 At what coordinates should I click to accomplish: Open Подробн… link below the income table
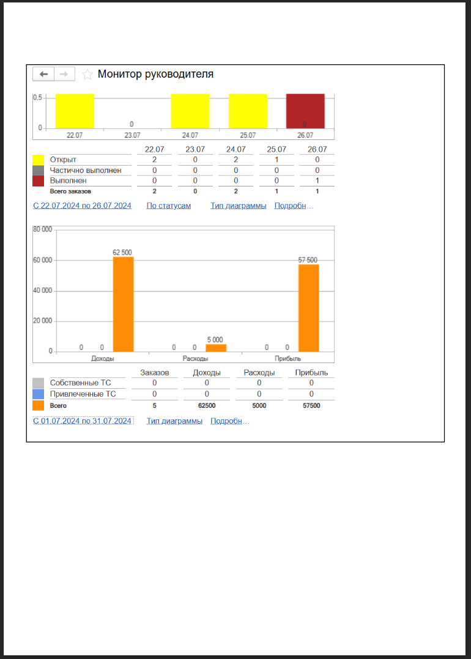[x=230, y=421]
